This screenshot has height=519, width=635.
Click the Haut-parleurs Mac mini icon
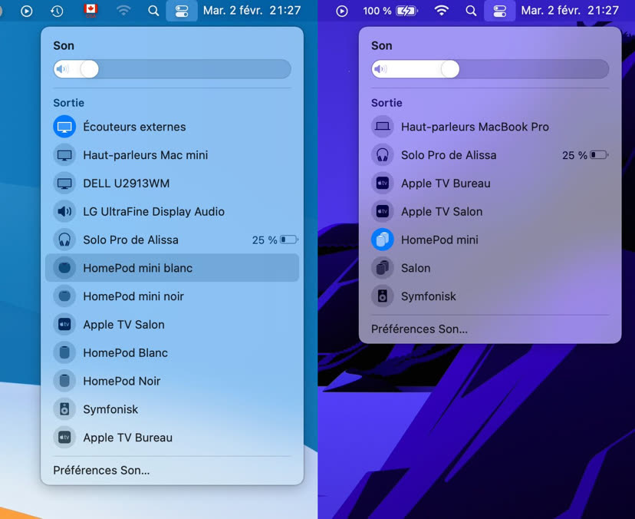[64, 155]
